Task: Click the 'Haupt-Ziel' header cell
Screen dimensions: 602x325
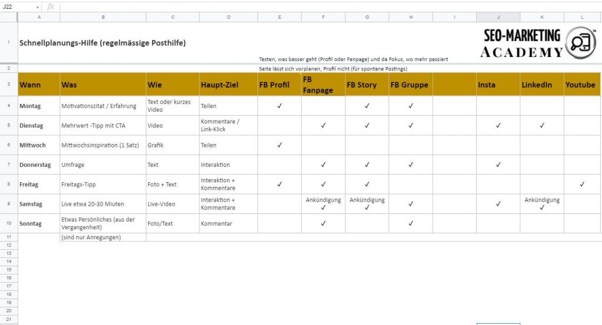Action: (x=229, y=85)
